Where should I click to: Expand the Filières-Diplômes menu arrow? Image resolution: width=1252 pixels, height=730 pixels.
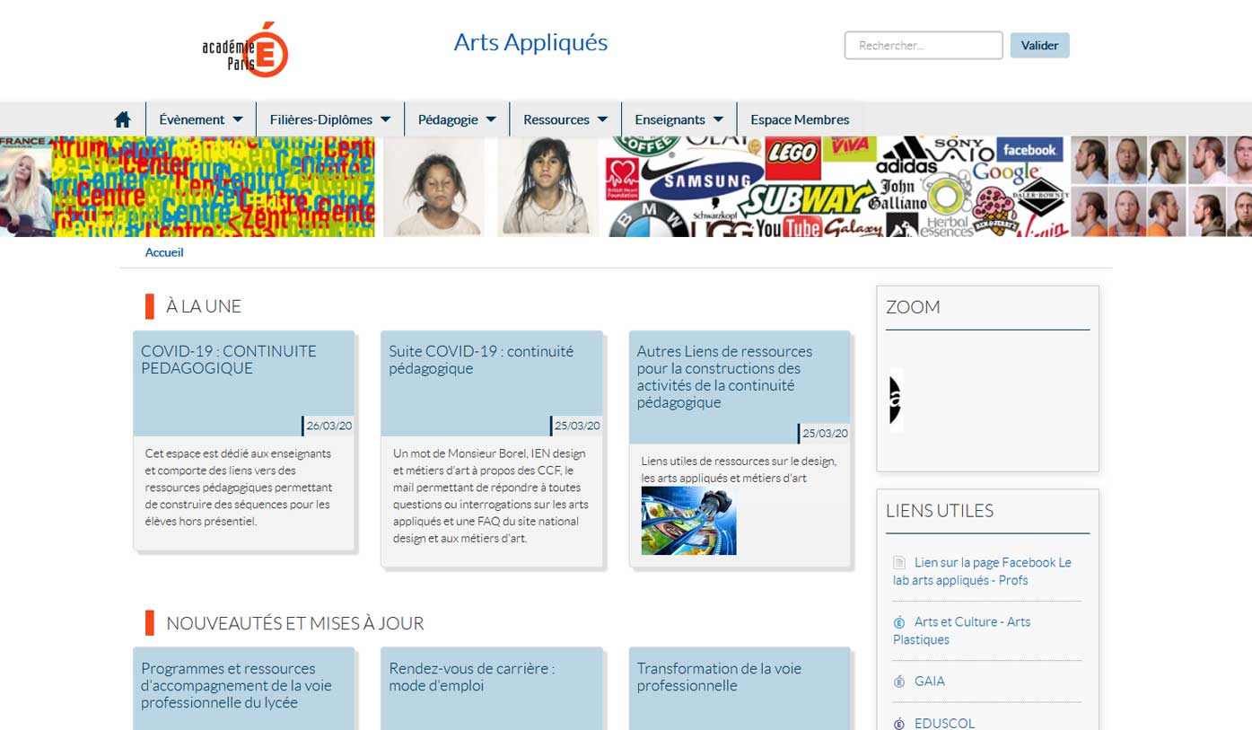[385, 119]
